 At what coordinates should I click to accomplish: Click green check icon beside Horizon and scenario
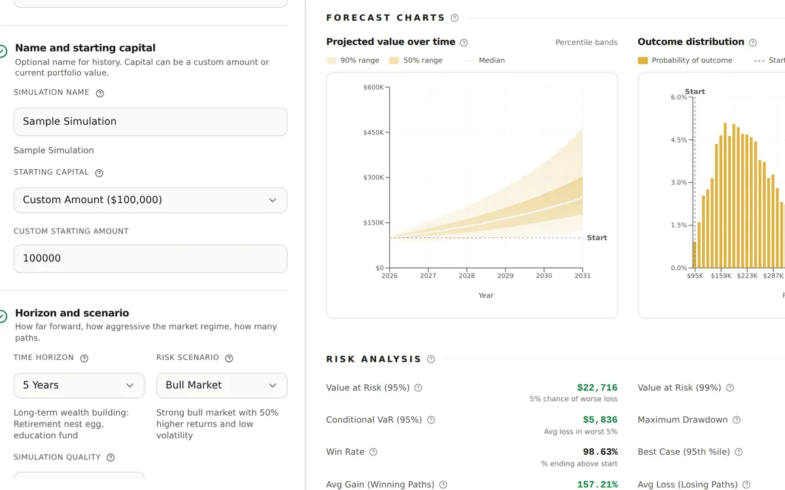click(3, 316)
